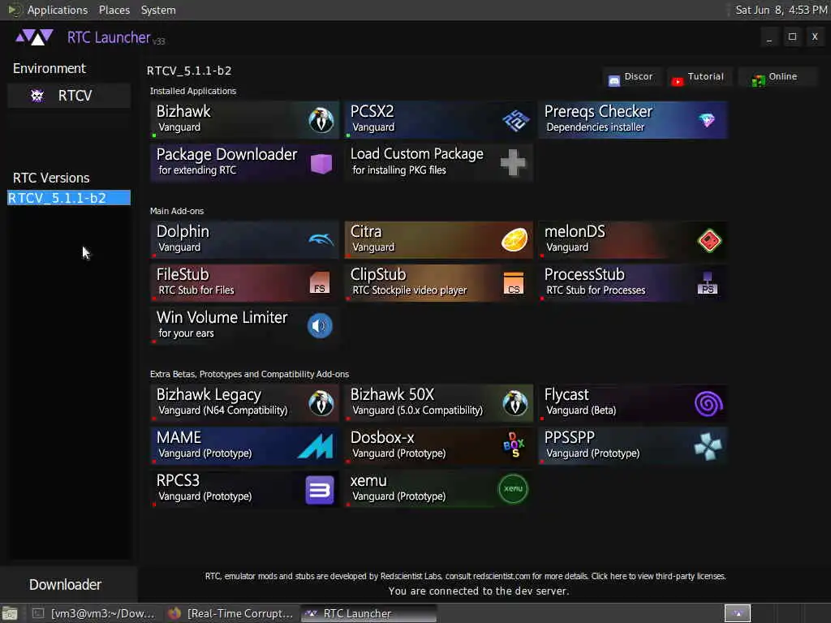831x623 pixels.
Task: Click the xemu green circle icon
Action: (x=513, y=489)
